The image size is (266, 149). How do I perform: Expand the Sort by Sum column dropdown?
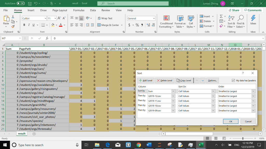click(173, 91)
